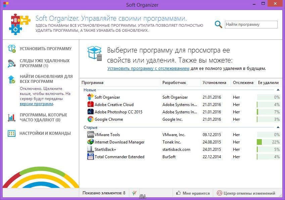Click the install program box icon in sidebar

point(12,48)
